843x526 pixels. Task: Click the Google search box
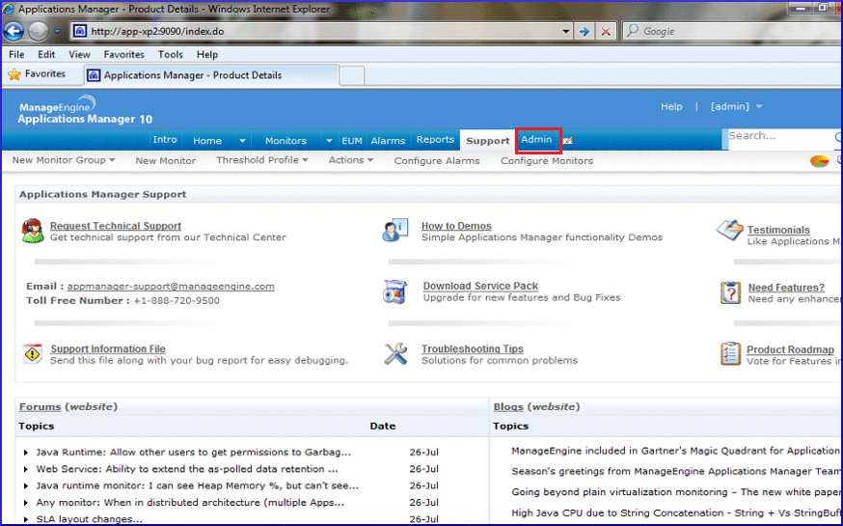[x=732, y=31]
